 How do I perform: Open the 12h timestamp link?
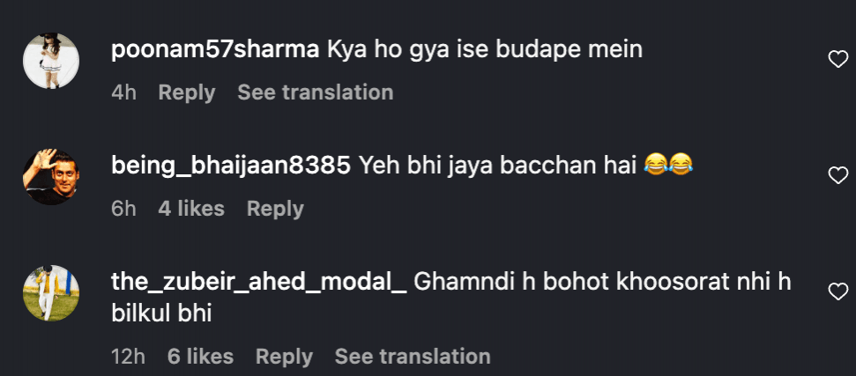[128, 357]
